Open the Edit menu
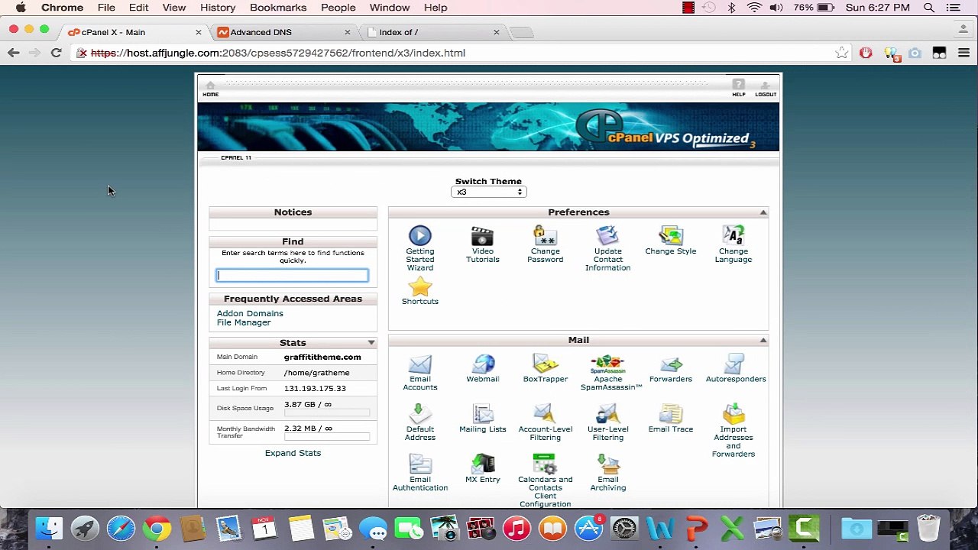The height and width of the screenshot is (550, 978). coord(138,8)
